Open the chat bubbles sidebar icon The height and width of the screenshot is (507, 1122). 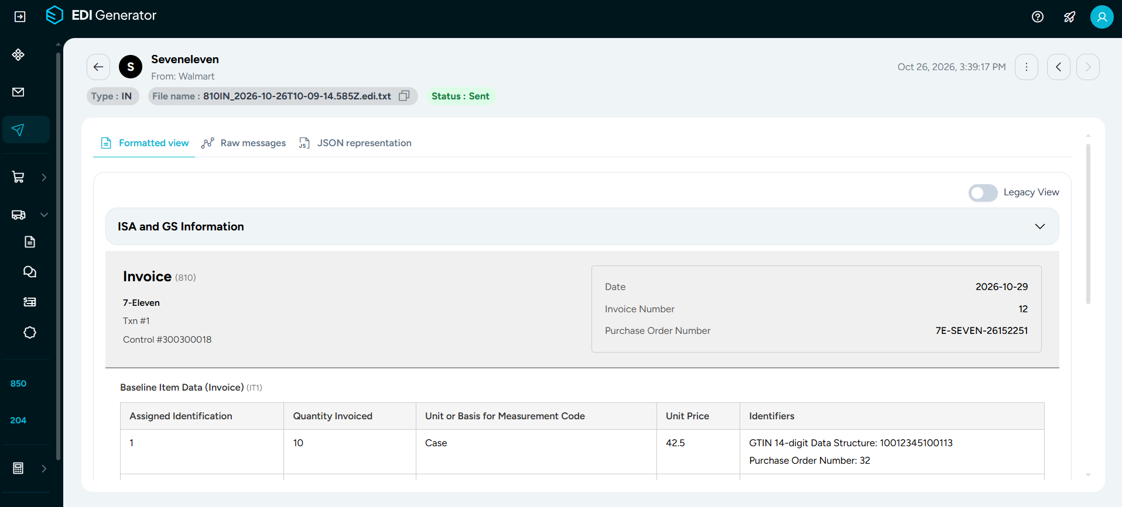(30, 272)
